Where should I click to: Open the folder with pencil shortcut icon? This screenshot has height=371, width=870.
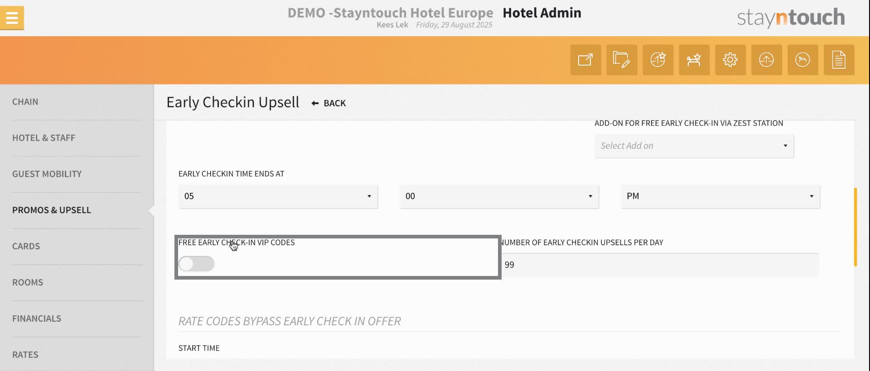point(622,60)
